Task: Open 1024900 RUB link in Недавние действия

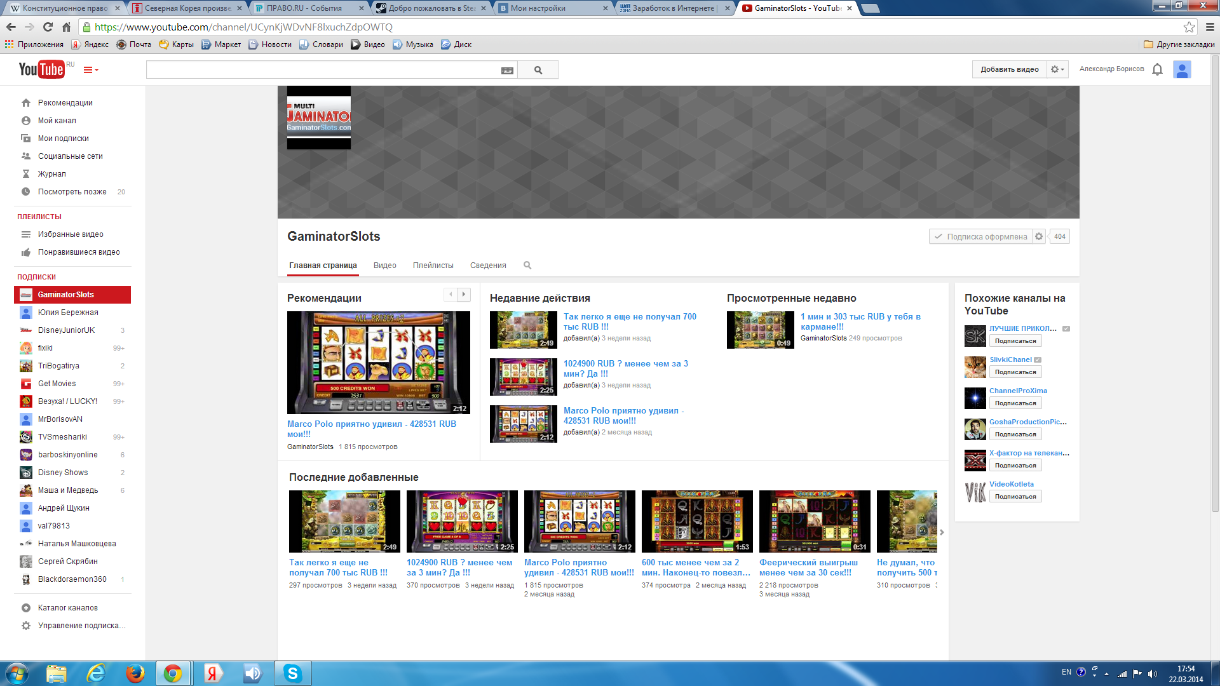Action: click(626, 368)
